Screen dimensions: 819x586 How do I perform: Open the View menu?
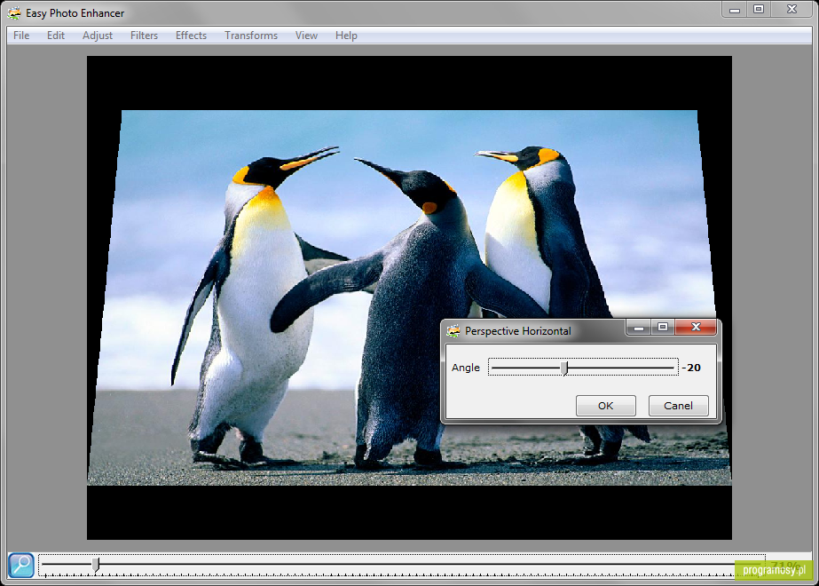pyautogui.click(x=307, y=35)
